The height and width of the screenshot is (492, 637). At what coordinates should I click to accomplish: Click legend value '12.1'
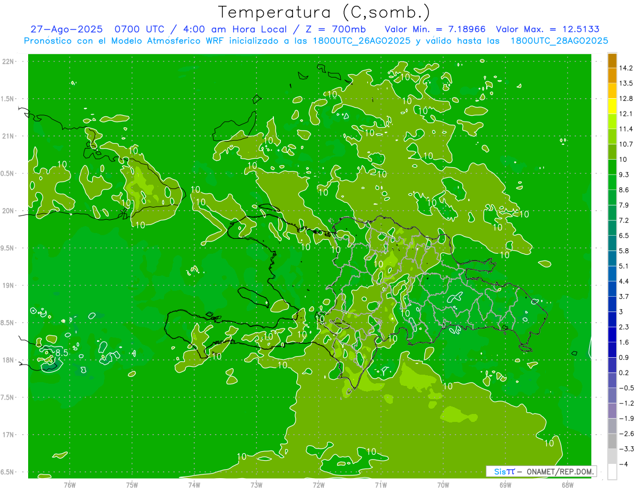coord(625,114)
